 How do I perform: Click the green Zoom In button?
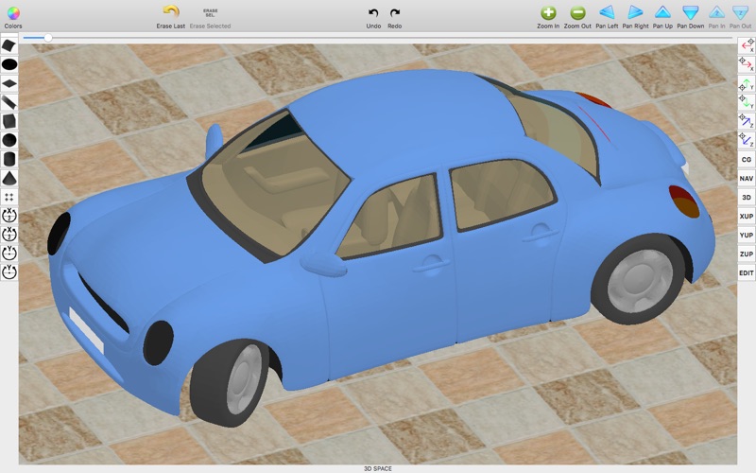point(548,13)
